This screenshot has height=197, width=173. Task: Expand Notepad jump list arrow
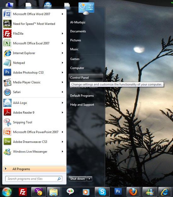point(62,63)
